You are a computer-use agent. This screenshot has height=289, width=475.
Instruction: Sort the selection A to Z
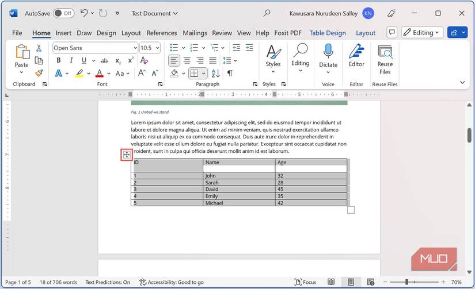[x=215, y=73]
